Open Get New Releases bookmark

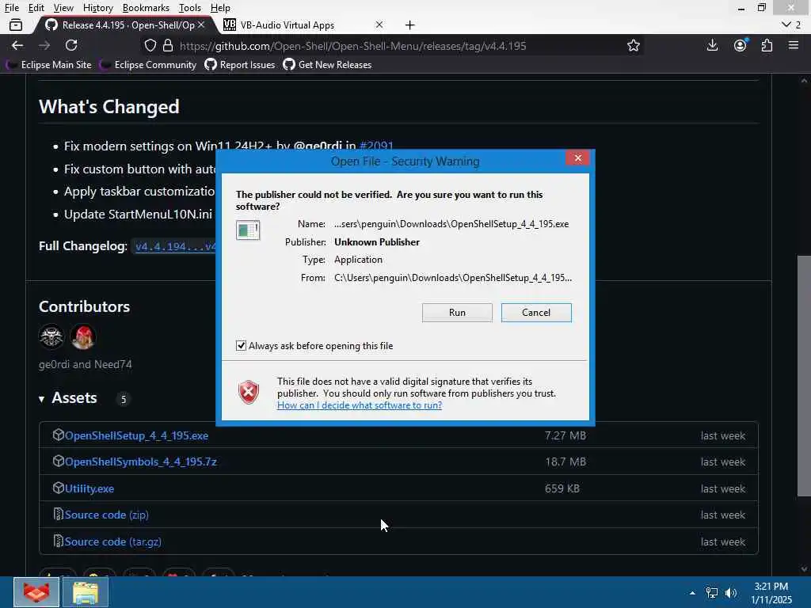point(327,65)
